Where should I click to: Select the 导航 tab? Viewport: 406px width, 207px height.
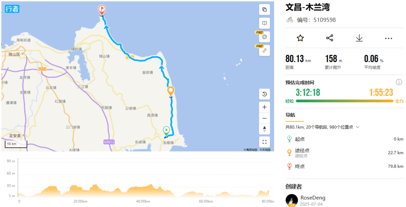[x=290, y=115]
